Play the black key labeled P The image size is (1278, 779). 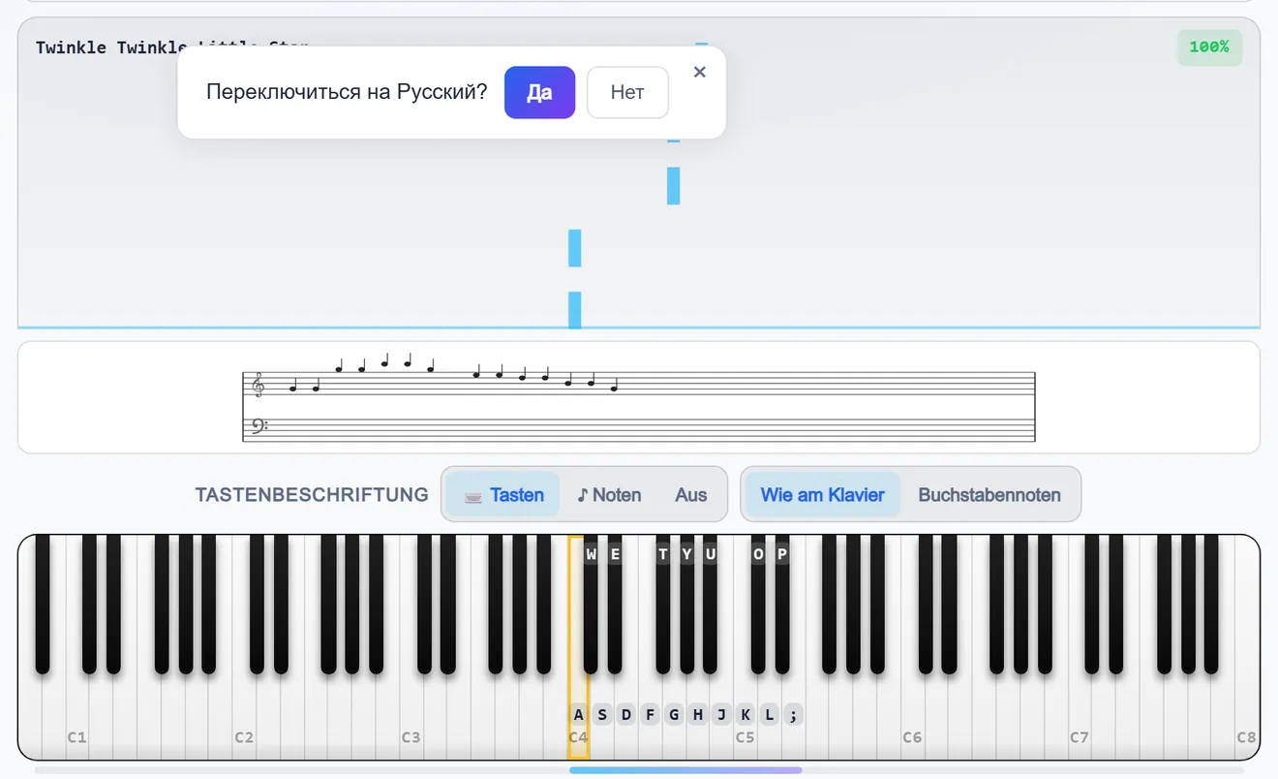[782, 606]
